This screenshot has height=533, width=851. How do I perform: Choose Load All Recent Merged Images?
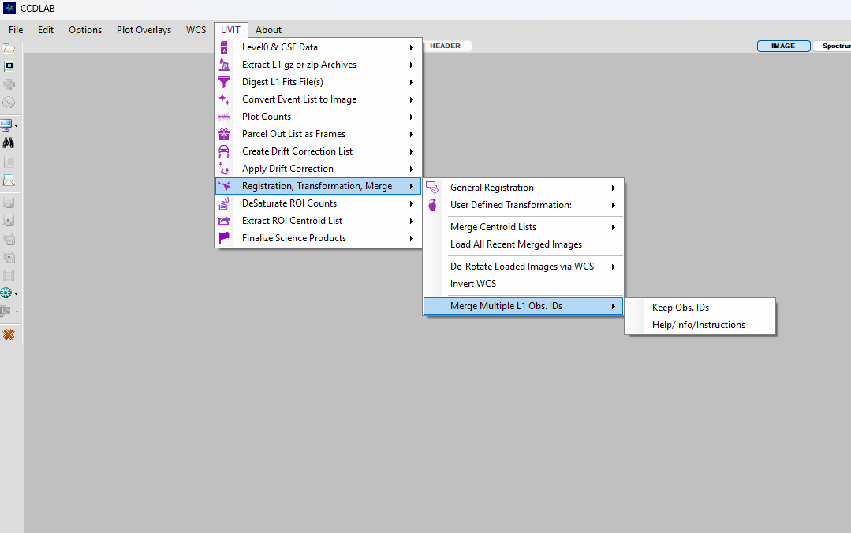tap(523, 244)
